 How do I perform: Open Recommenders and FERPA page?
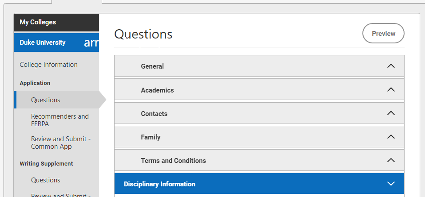tap(60, 120)
